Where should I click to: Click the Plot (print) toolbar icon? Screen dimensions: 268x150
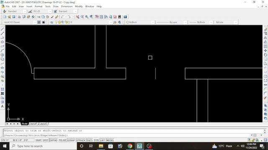tap(19, 17)
